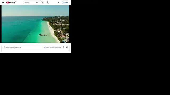Open the on-screen keyboard in search box
The height and width of the screenshot is (95, 170).
tap(37, 2)
